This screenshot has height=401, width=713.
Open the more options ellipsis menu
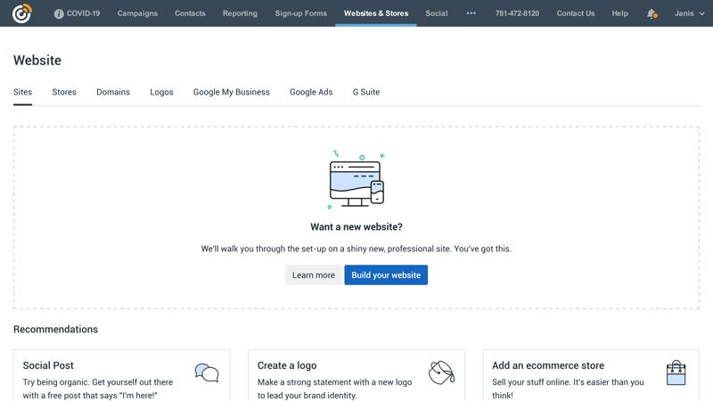[471, 13]
